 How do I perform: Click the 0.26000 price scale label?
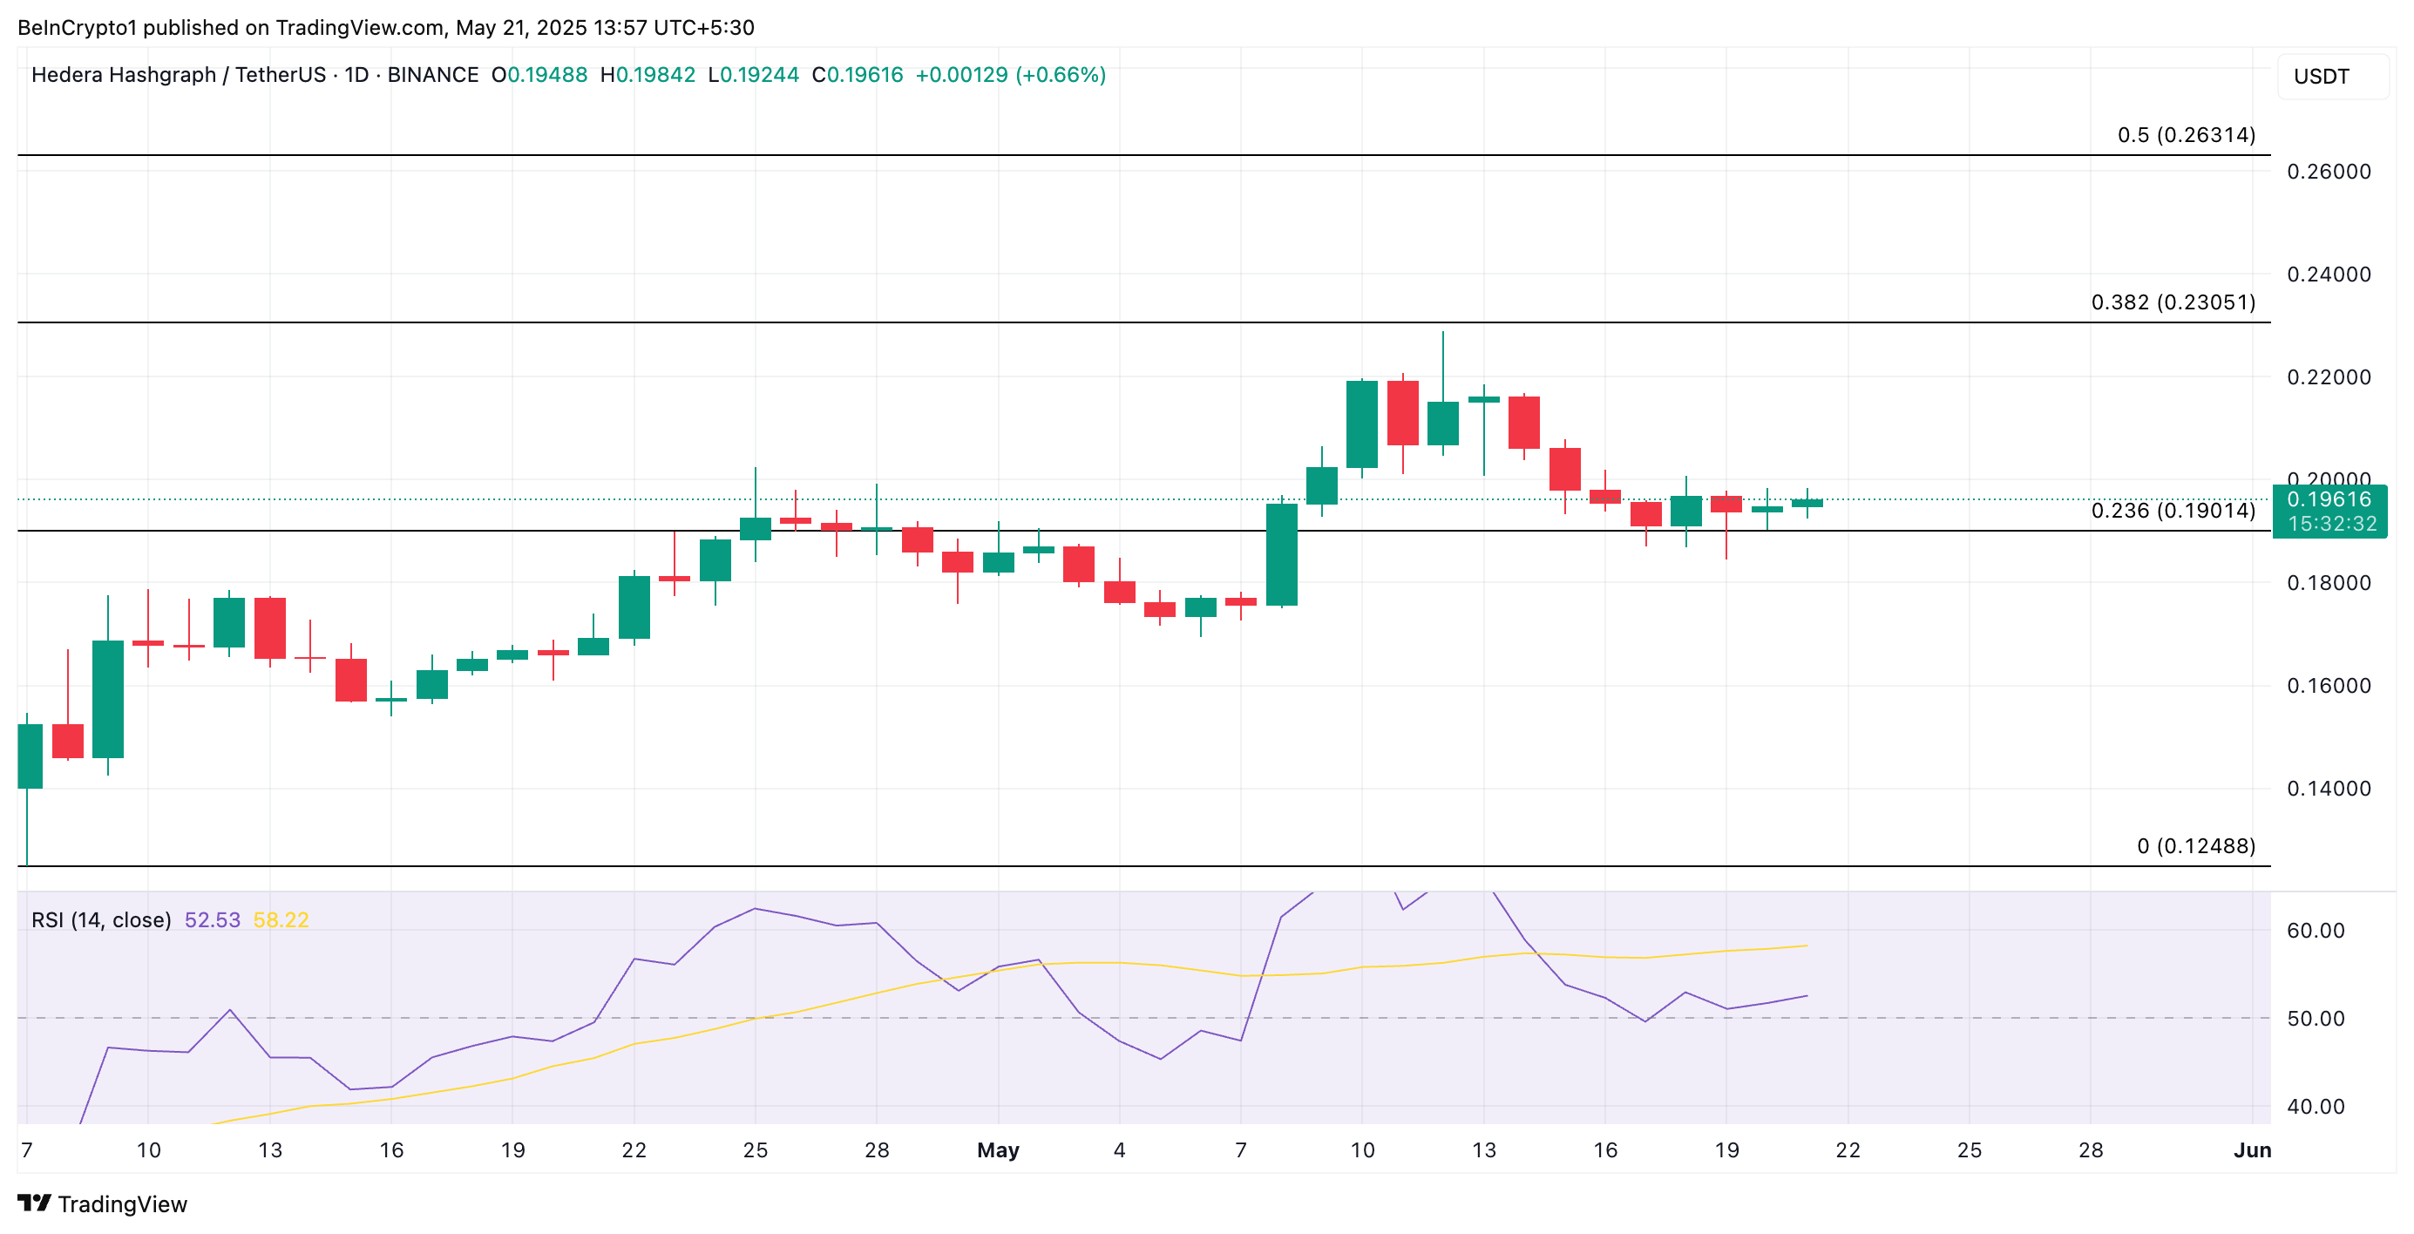[2328, 172]
